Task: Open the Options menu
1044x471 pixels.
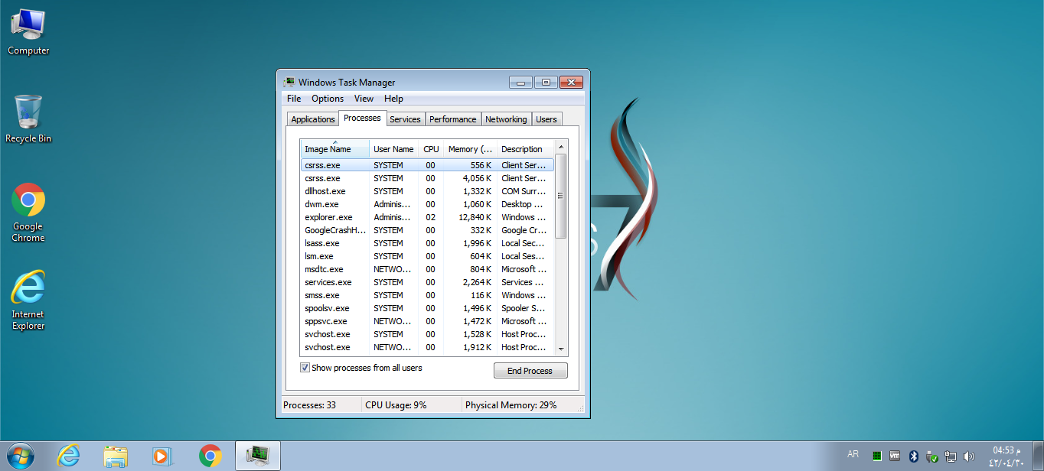Action: tap(328, 99)
